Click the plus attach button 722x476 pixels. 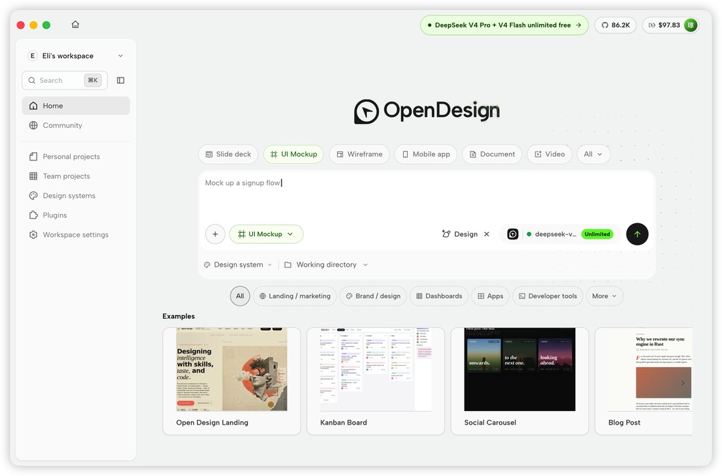(x=215, y=234)
